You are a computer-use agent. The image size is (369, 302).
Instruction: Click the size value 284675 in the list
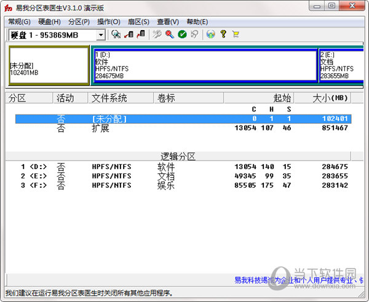pyautogui.click(x=335, y=167)
